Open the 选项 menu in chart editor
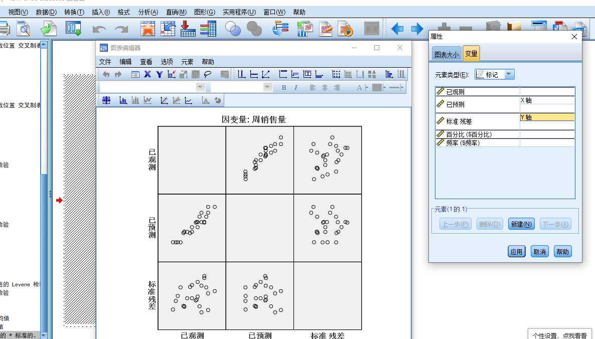 pyautogui.click(x=167, y=62)
